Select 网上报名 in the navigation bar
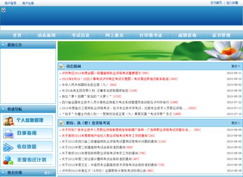243x177 pixels. pos(115,35)
